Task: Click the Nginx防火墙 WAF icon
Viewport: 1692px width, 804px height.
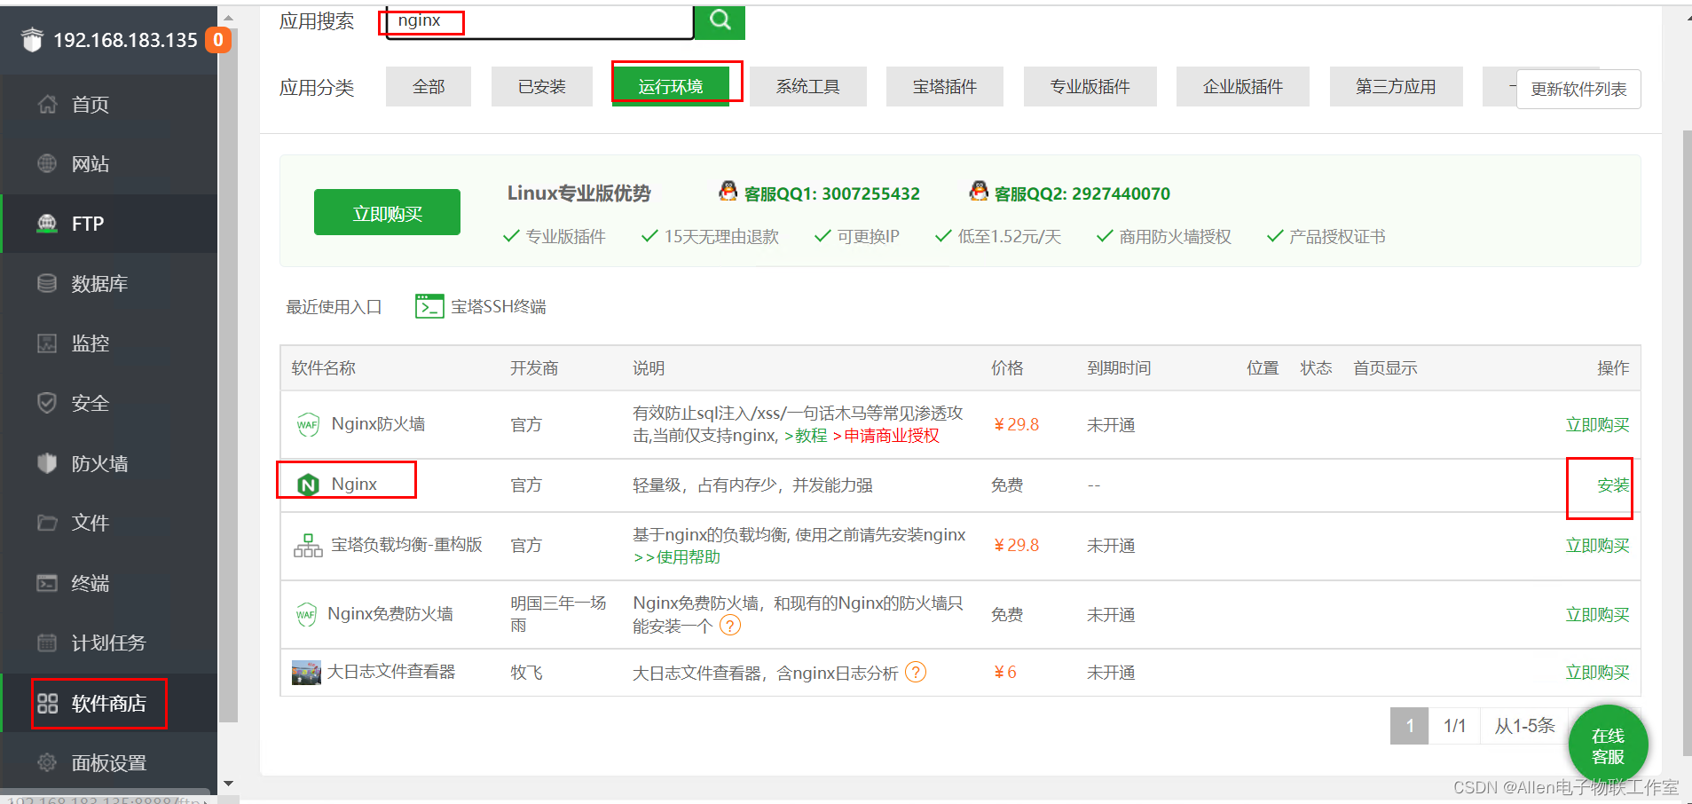Action: pyautogui.click(x=308, y=424)
